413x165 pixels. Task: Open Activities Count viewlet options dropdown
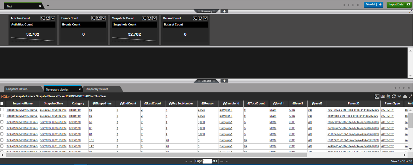pyautogui.click(x=53, y=18)
